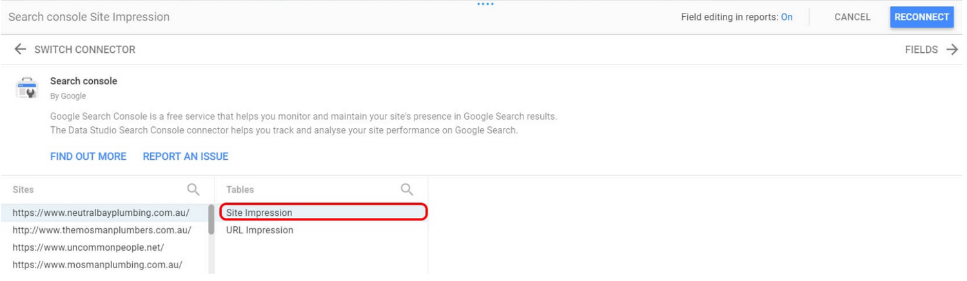Select the Site Impression table

pyautogui.click(x=323, y=213)
